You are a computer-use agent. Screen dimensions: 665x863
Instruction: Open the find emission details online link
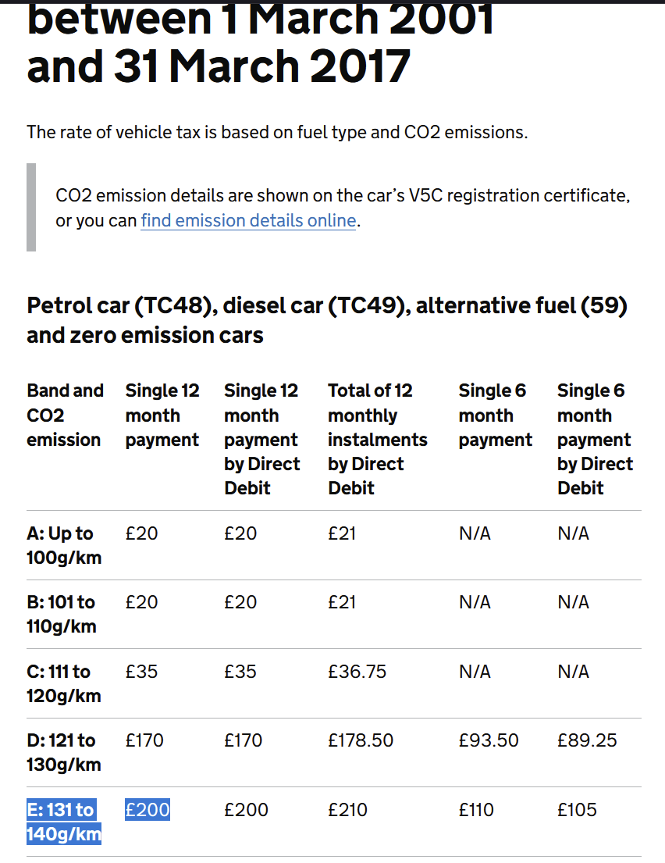[x=248, y=221]
